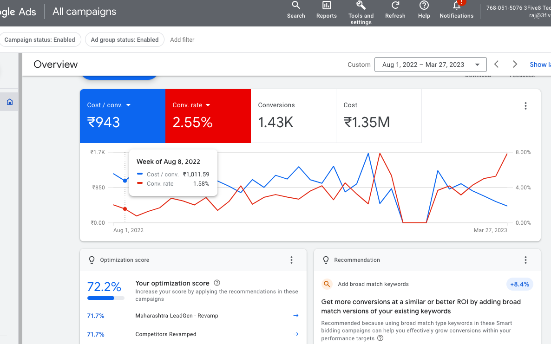Screen dimensions: 551x344
Task: Click optimization score help question icon
Action: pyautogui.click(x=217, y=283)
